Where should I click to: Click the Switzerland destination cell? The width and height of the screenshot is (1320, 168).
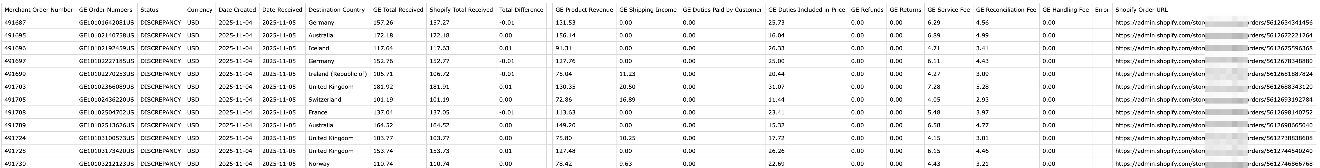[x=324, y=99]
